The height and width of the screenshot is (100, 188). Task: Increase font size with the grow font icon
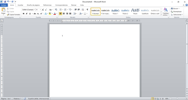pyautogui.click(x=43, y=10)
